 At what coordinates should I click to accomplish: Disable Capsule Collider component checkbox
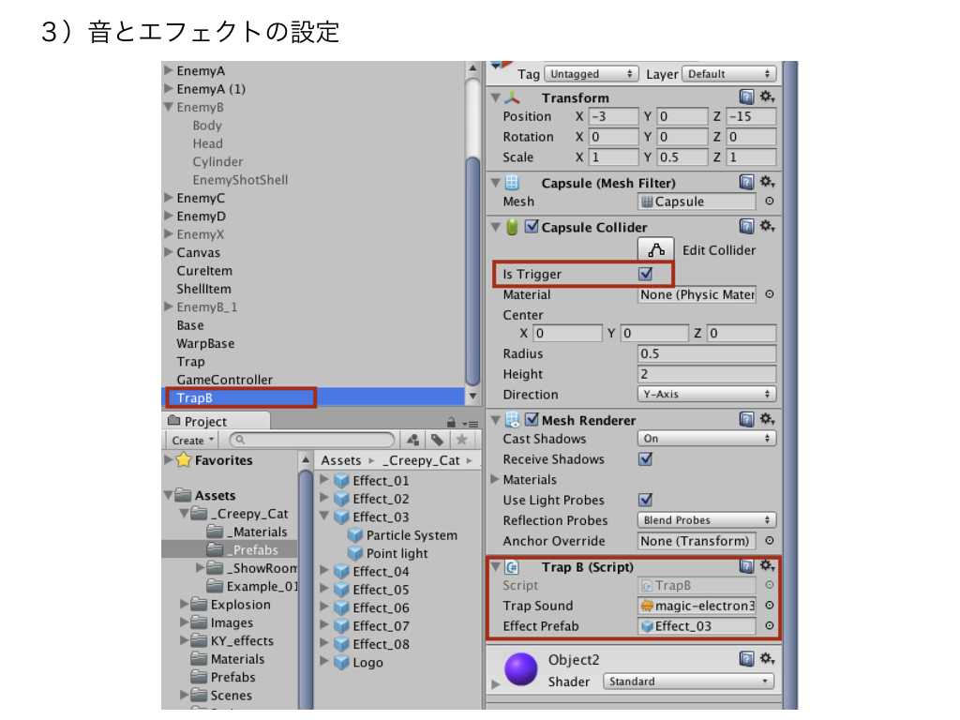tap(532, 227)
